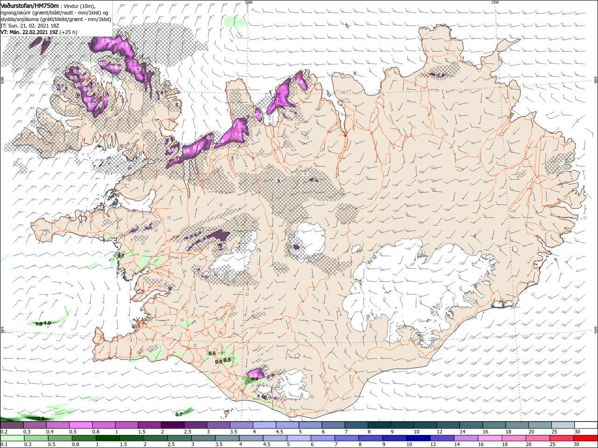Click the 2.3 rain value near the bottom-left corner

41,419
